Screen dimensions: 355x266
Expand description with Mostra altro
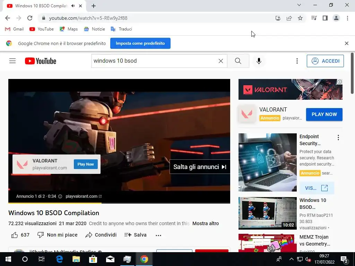(x=206, y=223)
